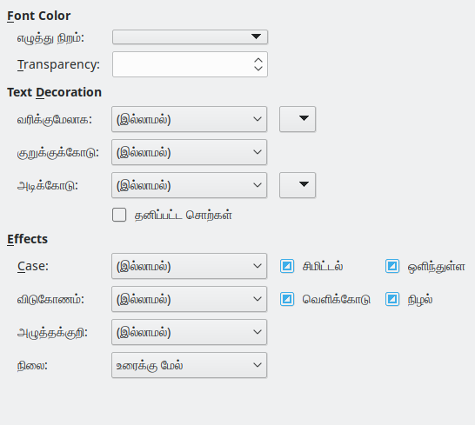Toggle the blinking (சிமிட்டல்) checkbox
The width and height of the screenshot is (475, 425).
pos(287,266)
